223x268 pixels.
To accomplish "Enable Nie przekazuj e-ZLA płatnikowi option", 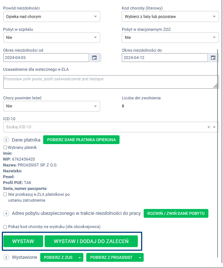I will [5, 194].
